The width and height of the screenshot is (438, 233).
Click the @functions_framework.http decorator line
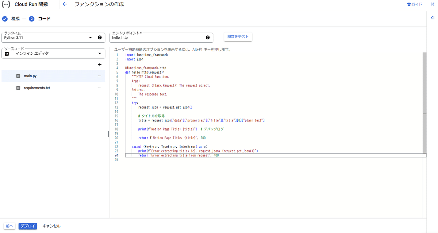146,68
